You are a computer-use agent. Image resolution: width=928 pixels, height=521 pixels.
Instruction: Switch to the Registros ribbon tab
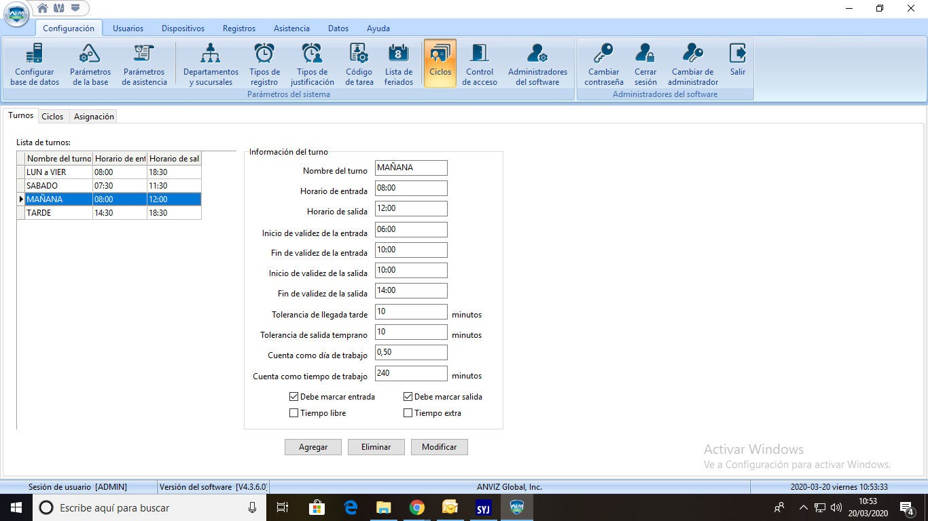pos(239,28)
